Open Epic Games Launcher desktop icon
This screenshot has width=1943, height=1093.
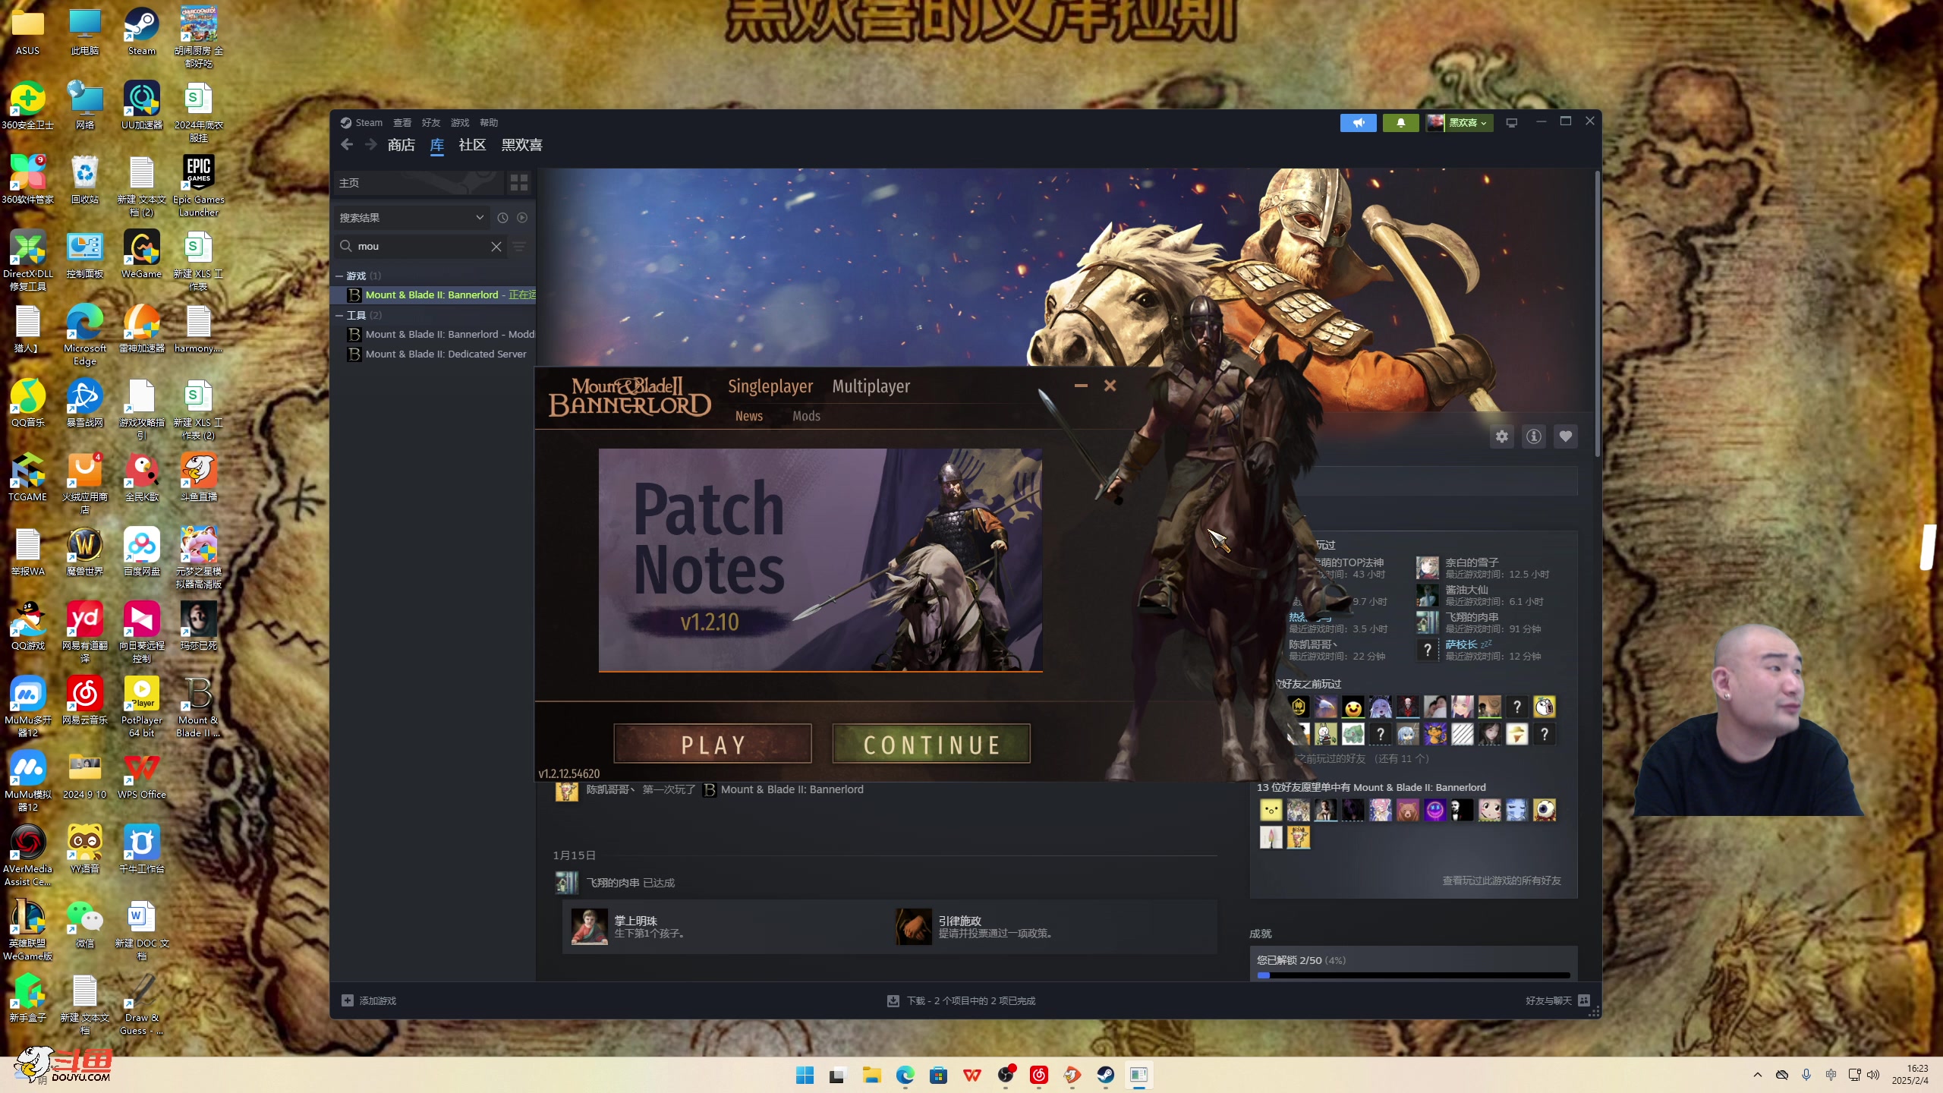coord(198,185)
